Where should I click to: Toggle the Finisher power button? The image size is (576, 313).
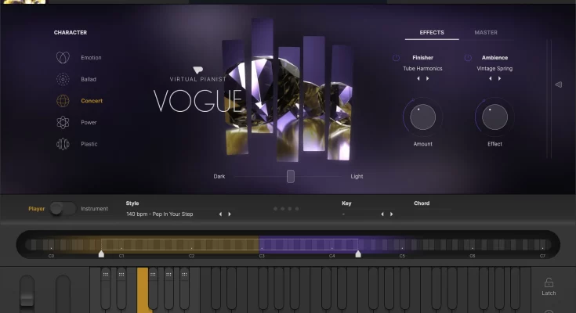[396, 58]
